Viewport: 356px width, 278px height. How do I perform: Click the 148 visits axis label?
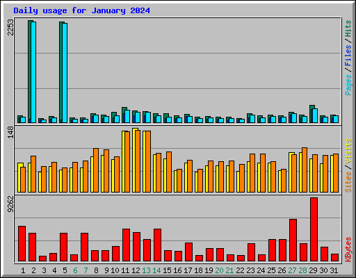pyautogui.click(x=10, y=133)
